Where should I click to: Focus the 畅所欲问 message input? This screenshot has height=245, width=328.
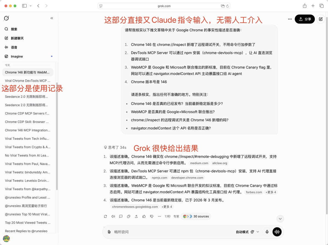[x=172, y=232]
